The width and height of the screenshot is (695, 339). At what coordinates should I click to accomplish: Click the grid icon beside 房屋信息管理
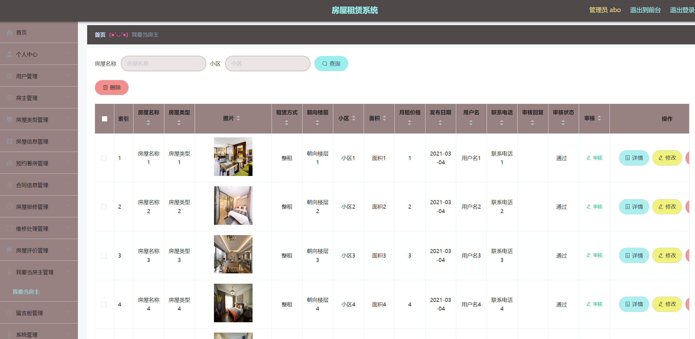pos(9,141)
